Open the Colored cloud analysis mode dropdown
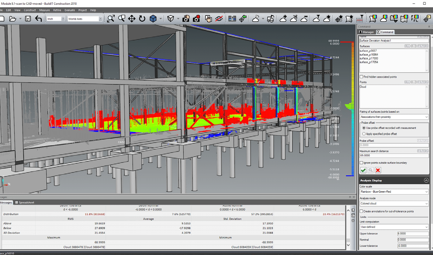433x255 pixels. click(x=394, y=203)
